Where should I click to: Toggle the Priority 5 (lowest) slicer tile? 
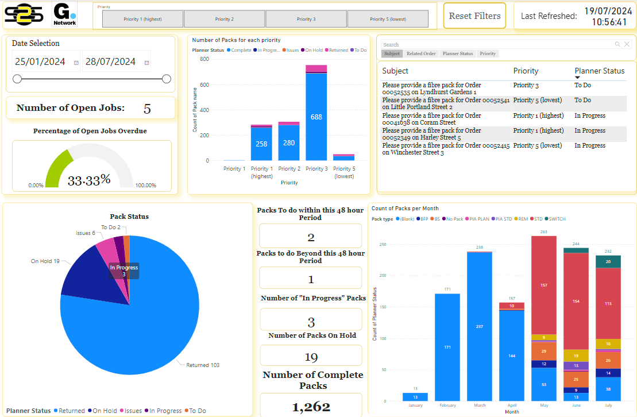point(388,19)
